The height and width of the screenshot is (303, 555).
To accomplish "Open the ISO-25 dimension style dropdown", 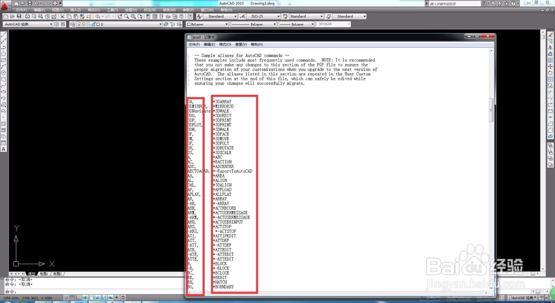I will (263, 16).
